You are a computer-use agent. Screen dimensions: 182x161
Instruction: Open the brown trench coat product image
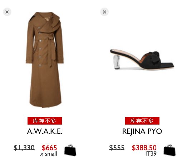45,60
